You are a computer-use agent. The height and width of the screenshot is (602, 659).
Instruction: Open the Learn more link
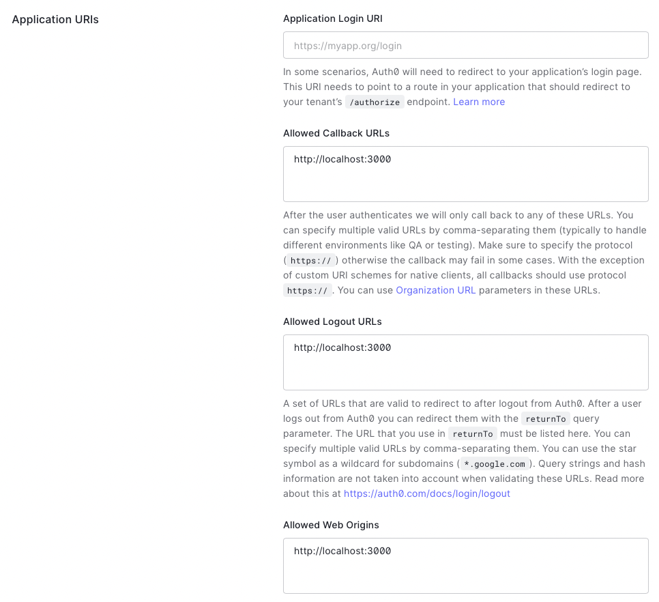coord(479,101)
